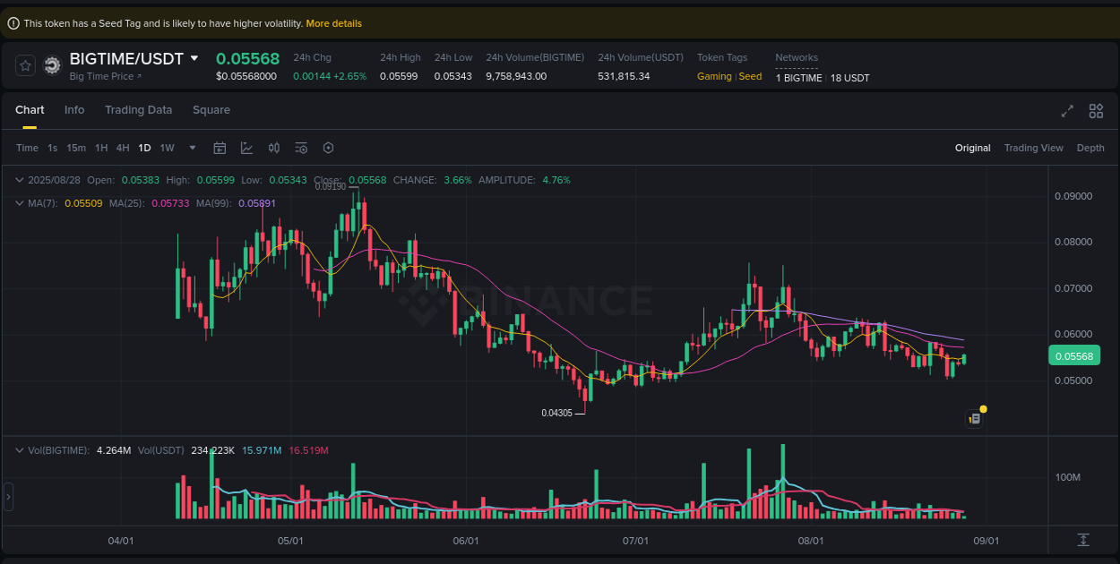Collapse the moving averages row chevron
1120x564 pixels.
(19, 203)
